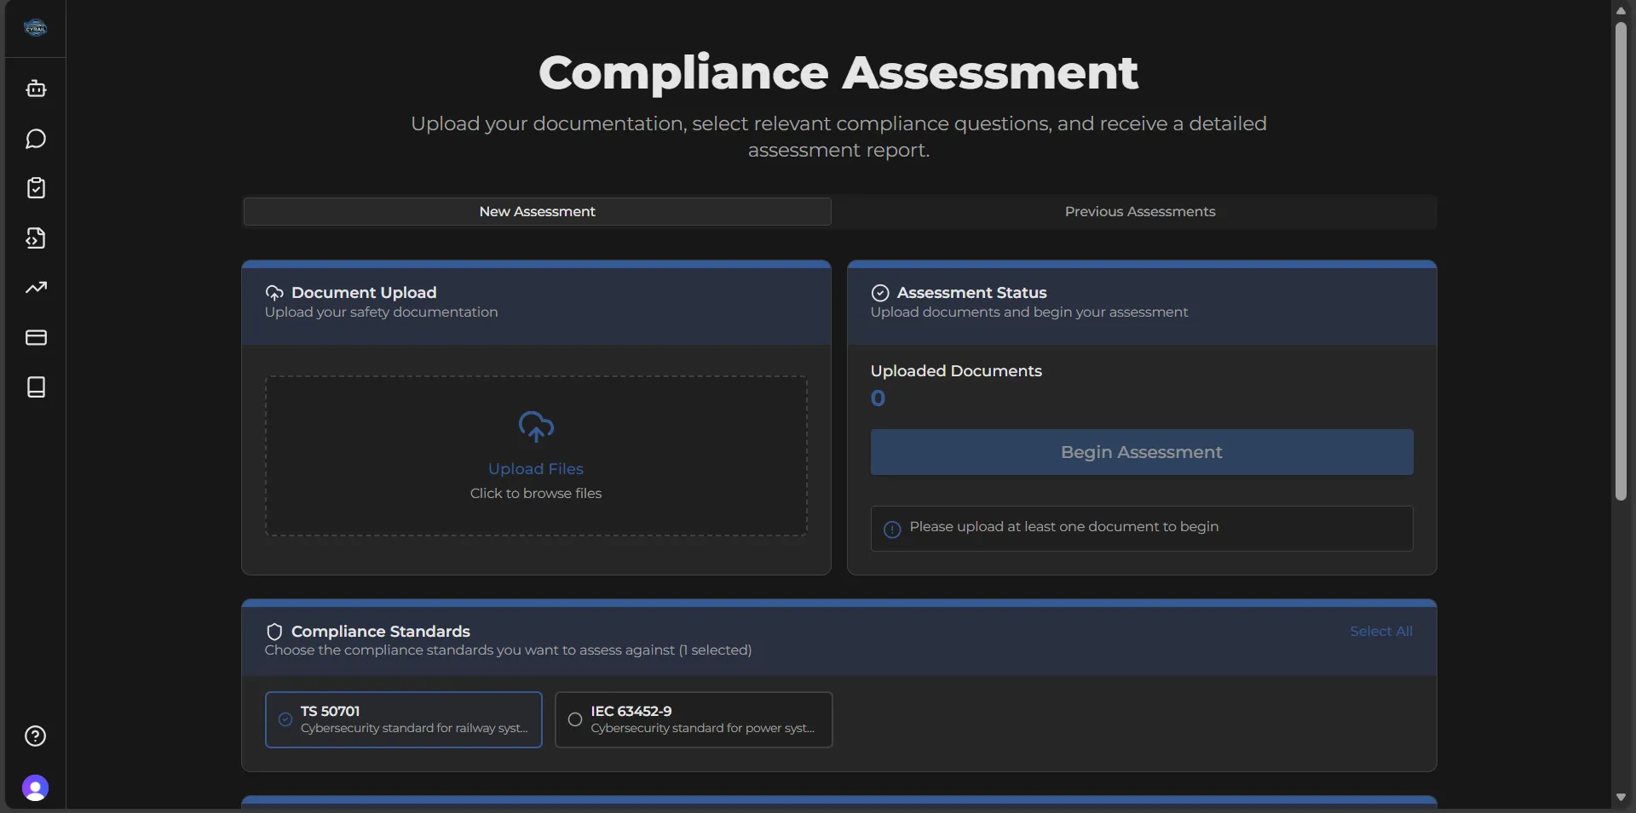Click the help question mark icon
Screen dimensions: 1636x813
tap(35, 736)
